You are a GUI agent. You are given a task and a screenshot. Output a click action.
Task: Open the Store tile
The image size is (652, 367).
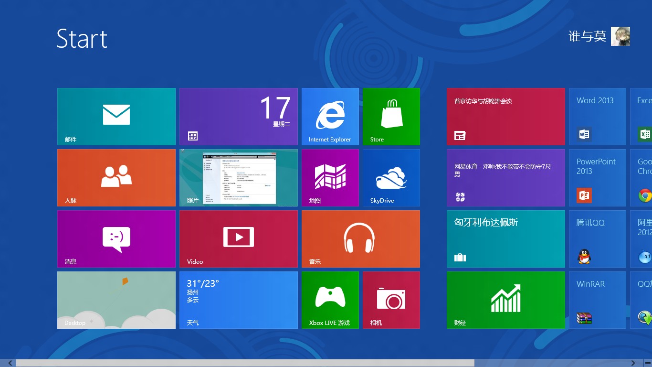click(391, 117)
